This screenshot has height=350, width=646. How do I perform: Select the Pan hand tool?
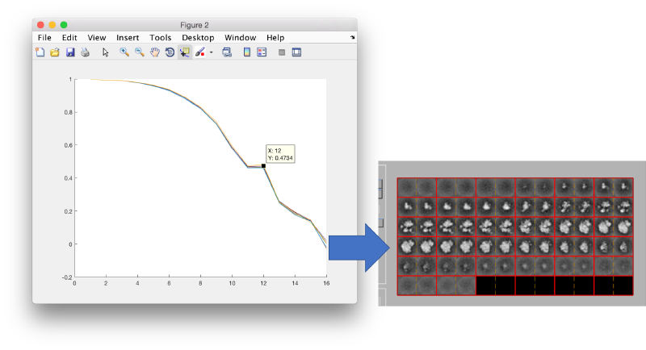click(x=154, y=52)
